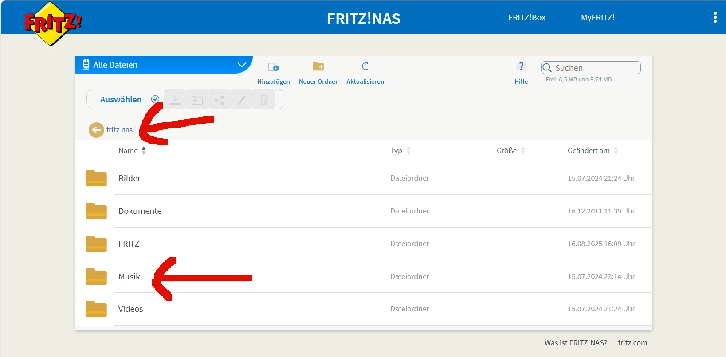The width and height of the screenshot is (726, 357).
Task: Click the download icon in selection toolbar
Action: (175, 100)
